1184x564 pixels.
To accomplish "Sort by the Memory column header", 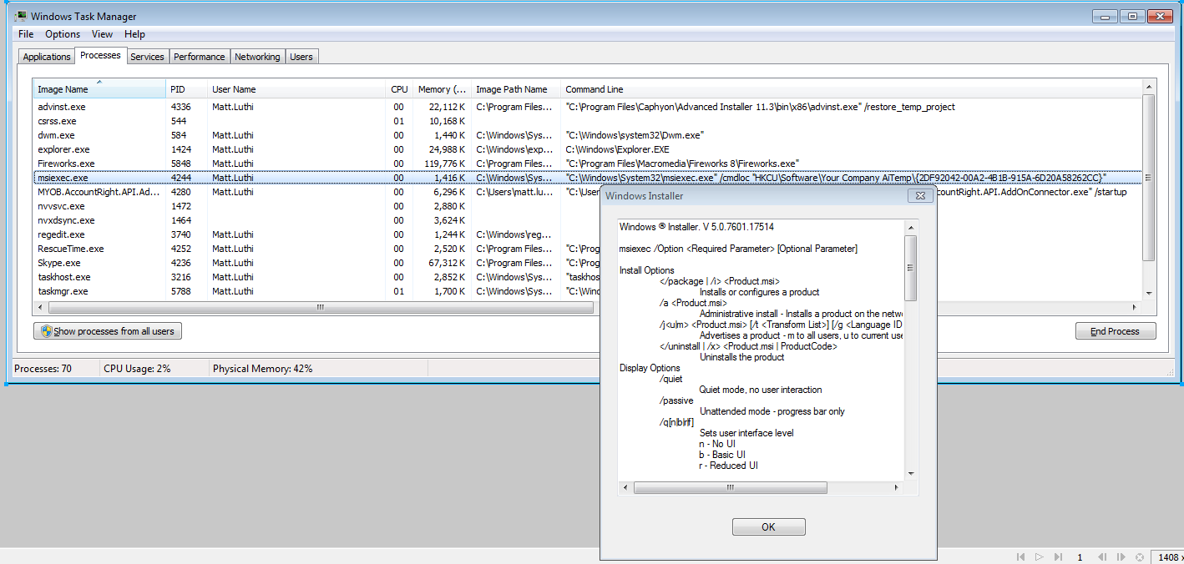I will coord(442,89).
